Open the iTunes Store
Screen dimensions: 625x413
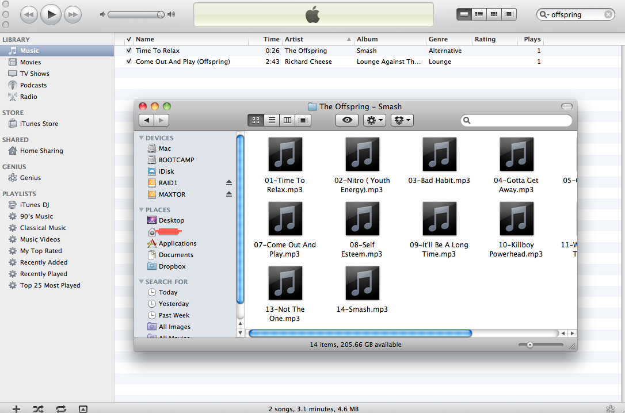(57, 124)
